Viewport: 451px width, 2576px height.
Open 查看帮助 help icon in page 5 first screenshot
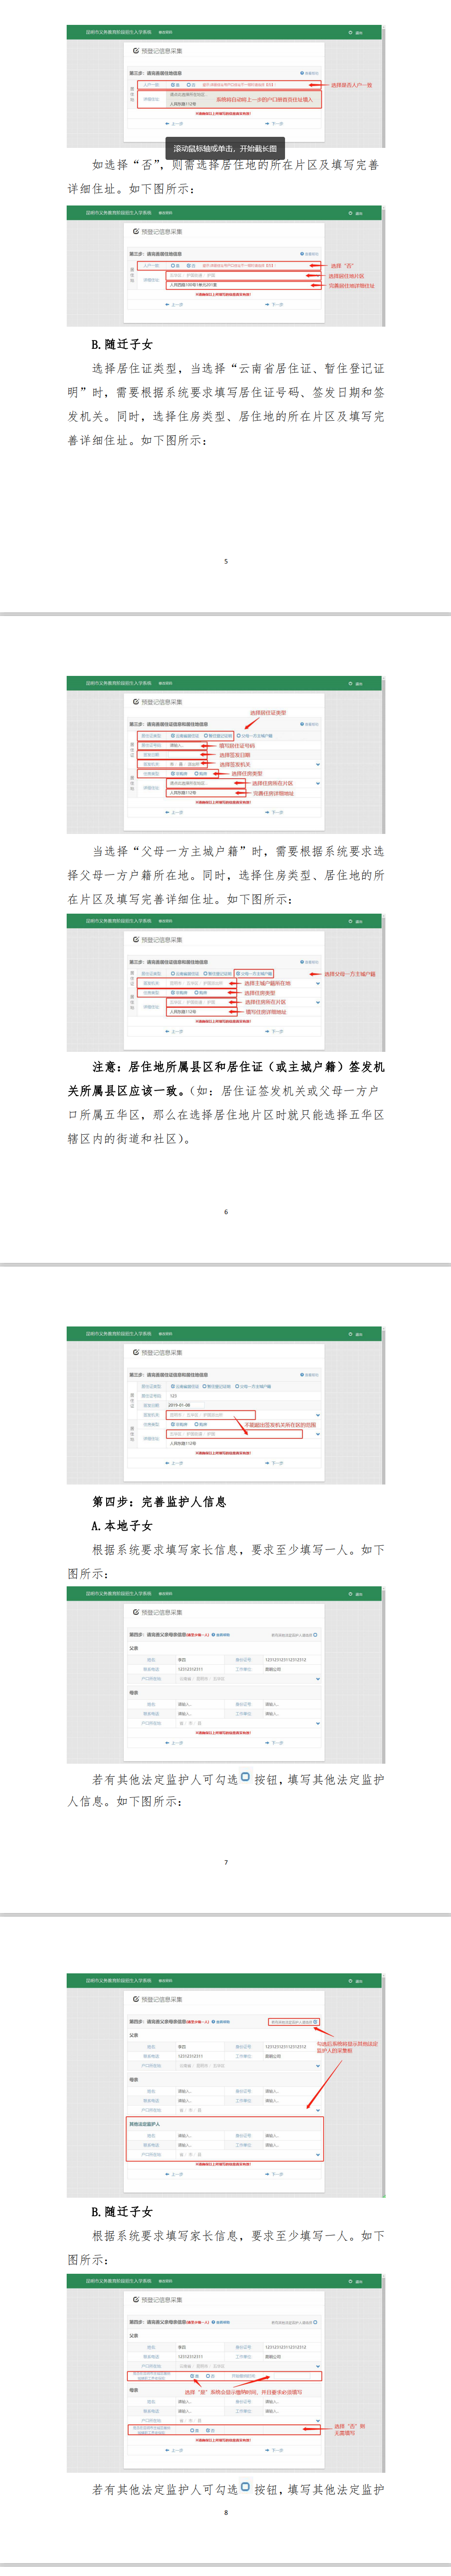[303, 73]
